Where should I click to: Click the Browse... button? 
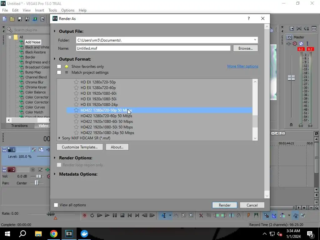tap(246, 48)
